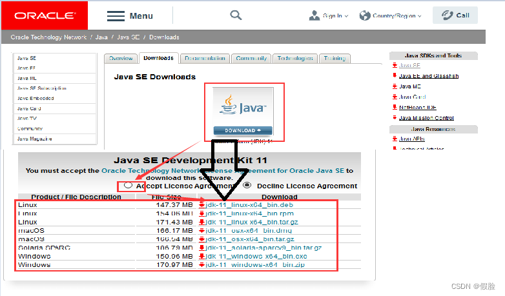Click the Country/Region globe icon
The width and height of the screenshot is (505, 296).
(365, 15)
